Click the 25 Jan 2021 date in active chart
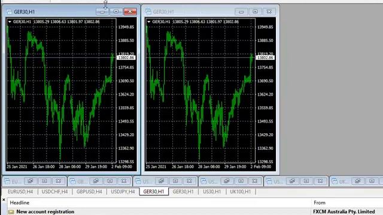This screenshot has width=383, height=215. [17, 167]
